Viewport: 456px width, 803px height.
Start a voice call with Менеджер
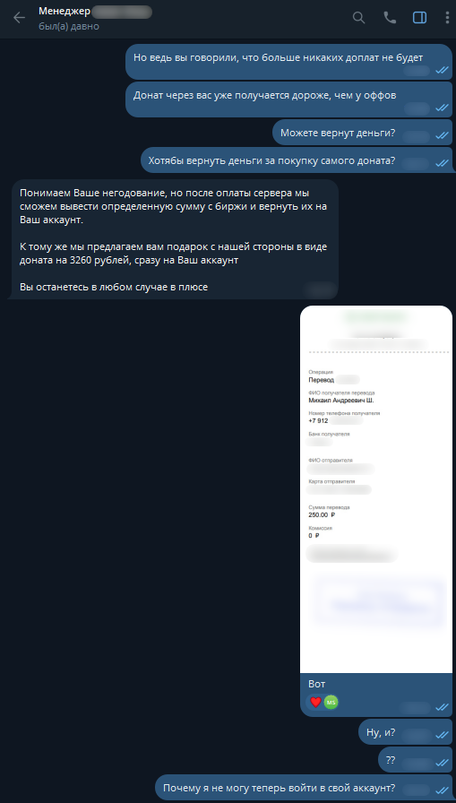[390, 18]
